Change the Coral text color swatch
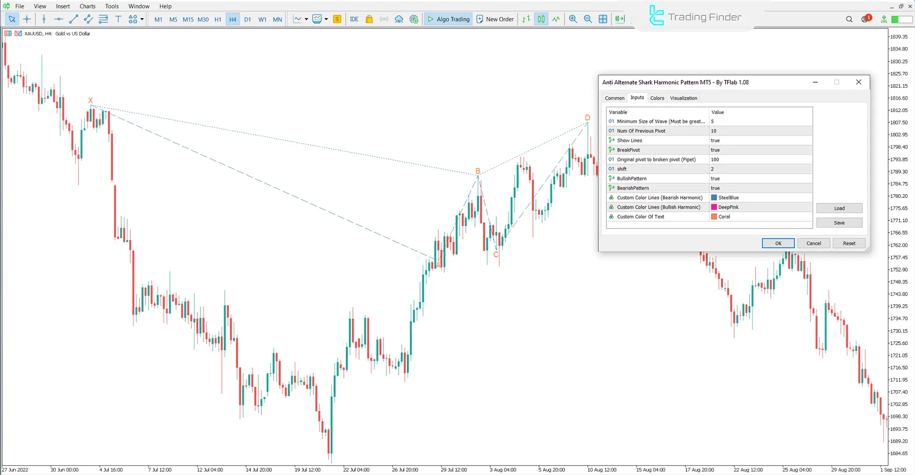The image size is (915, 475). 713,217
